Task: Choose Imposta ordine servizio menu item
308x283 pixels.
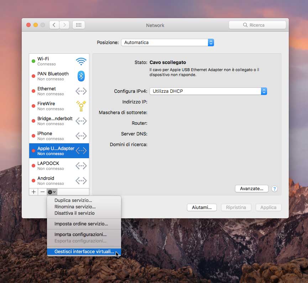Action: 84,224
